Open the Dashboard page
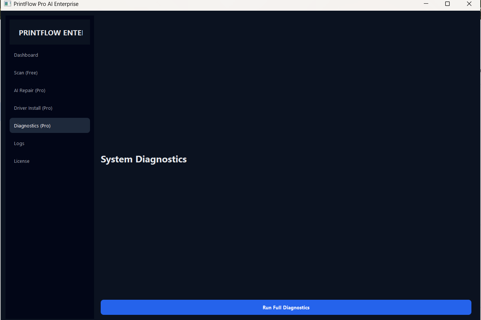Image resolution: width=481 pixels, height=320 pixels. pyautogui.click(x=26, y=55)
